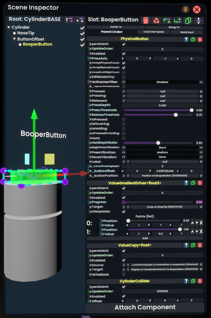Click the ReleaseThreshold slider handle

tap(175, 115)
